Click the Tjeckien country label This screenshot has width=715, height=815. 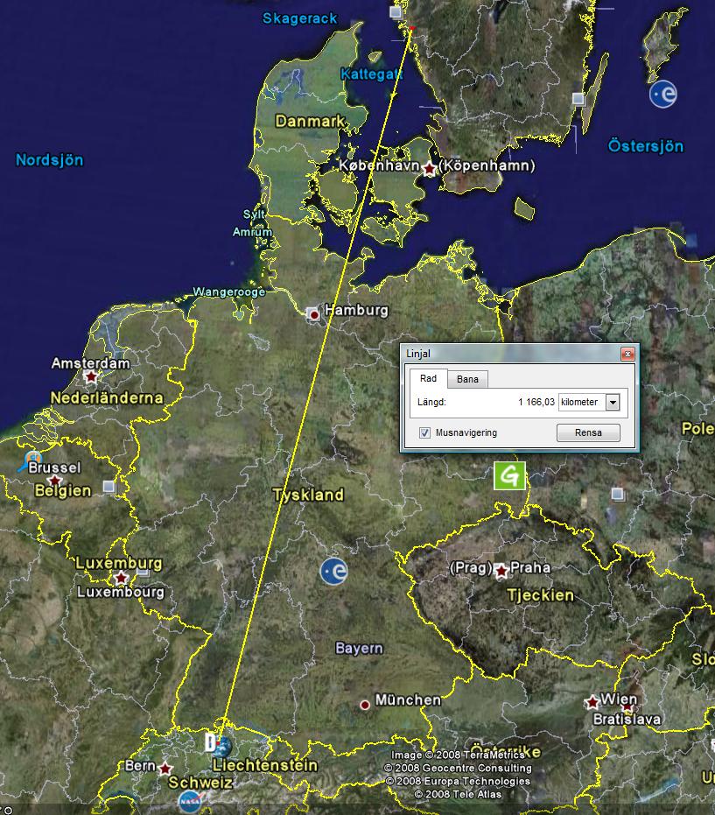[x=541, y=595]
